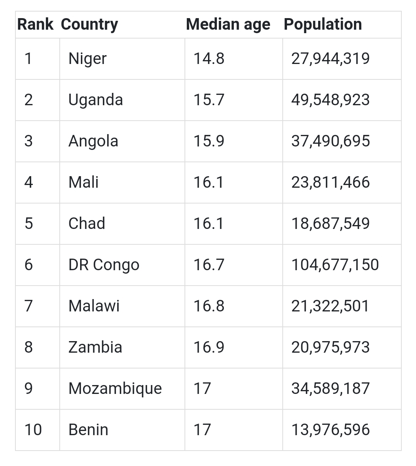This screenshot has width=416, height=466.
Task: Select the Mali country cell
Action: point(83,182)
